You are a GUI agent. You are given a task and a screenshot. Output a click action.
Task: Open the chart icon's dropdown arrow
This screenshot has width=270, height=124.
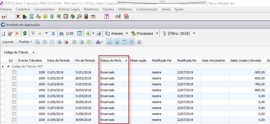(x=102, y=42)
